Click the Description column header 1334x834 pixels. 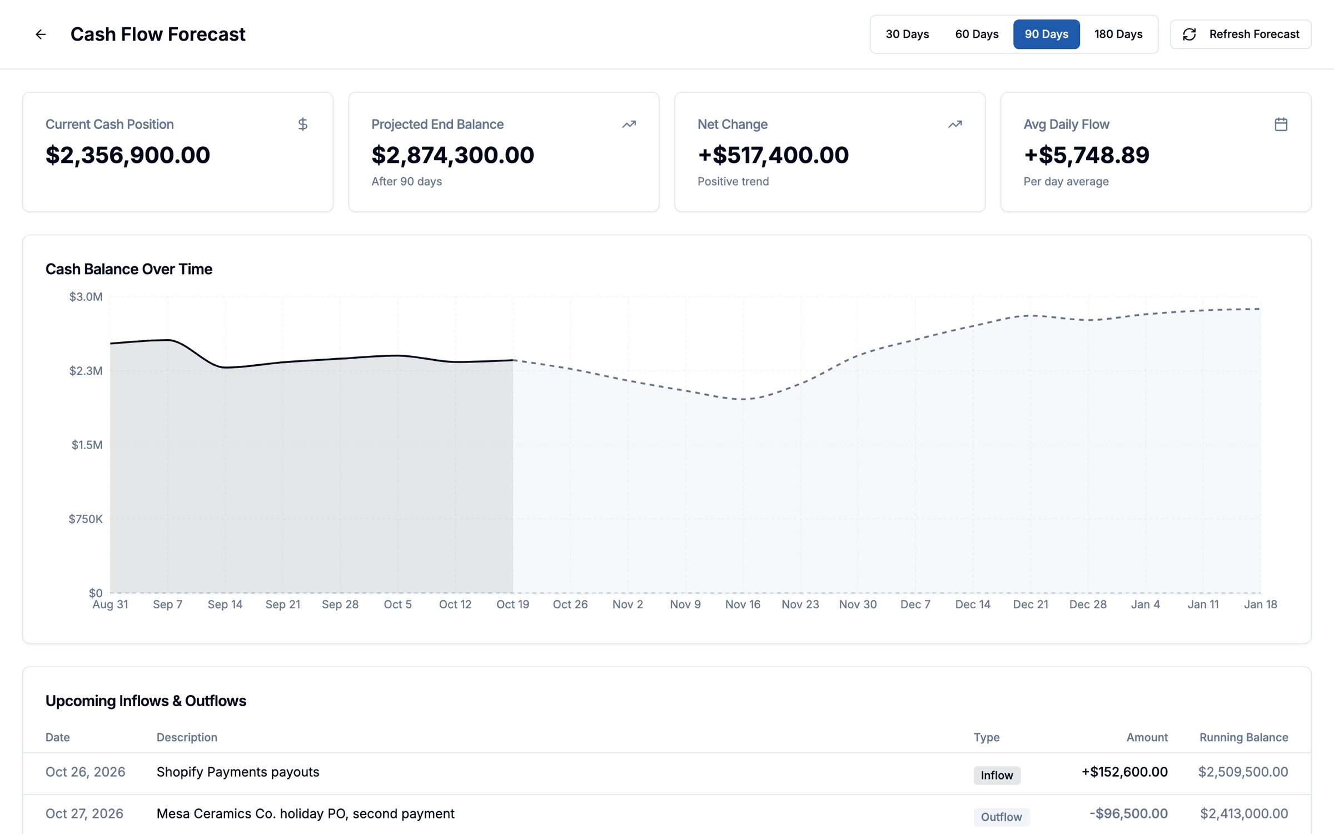187,737
